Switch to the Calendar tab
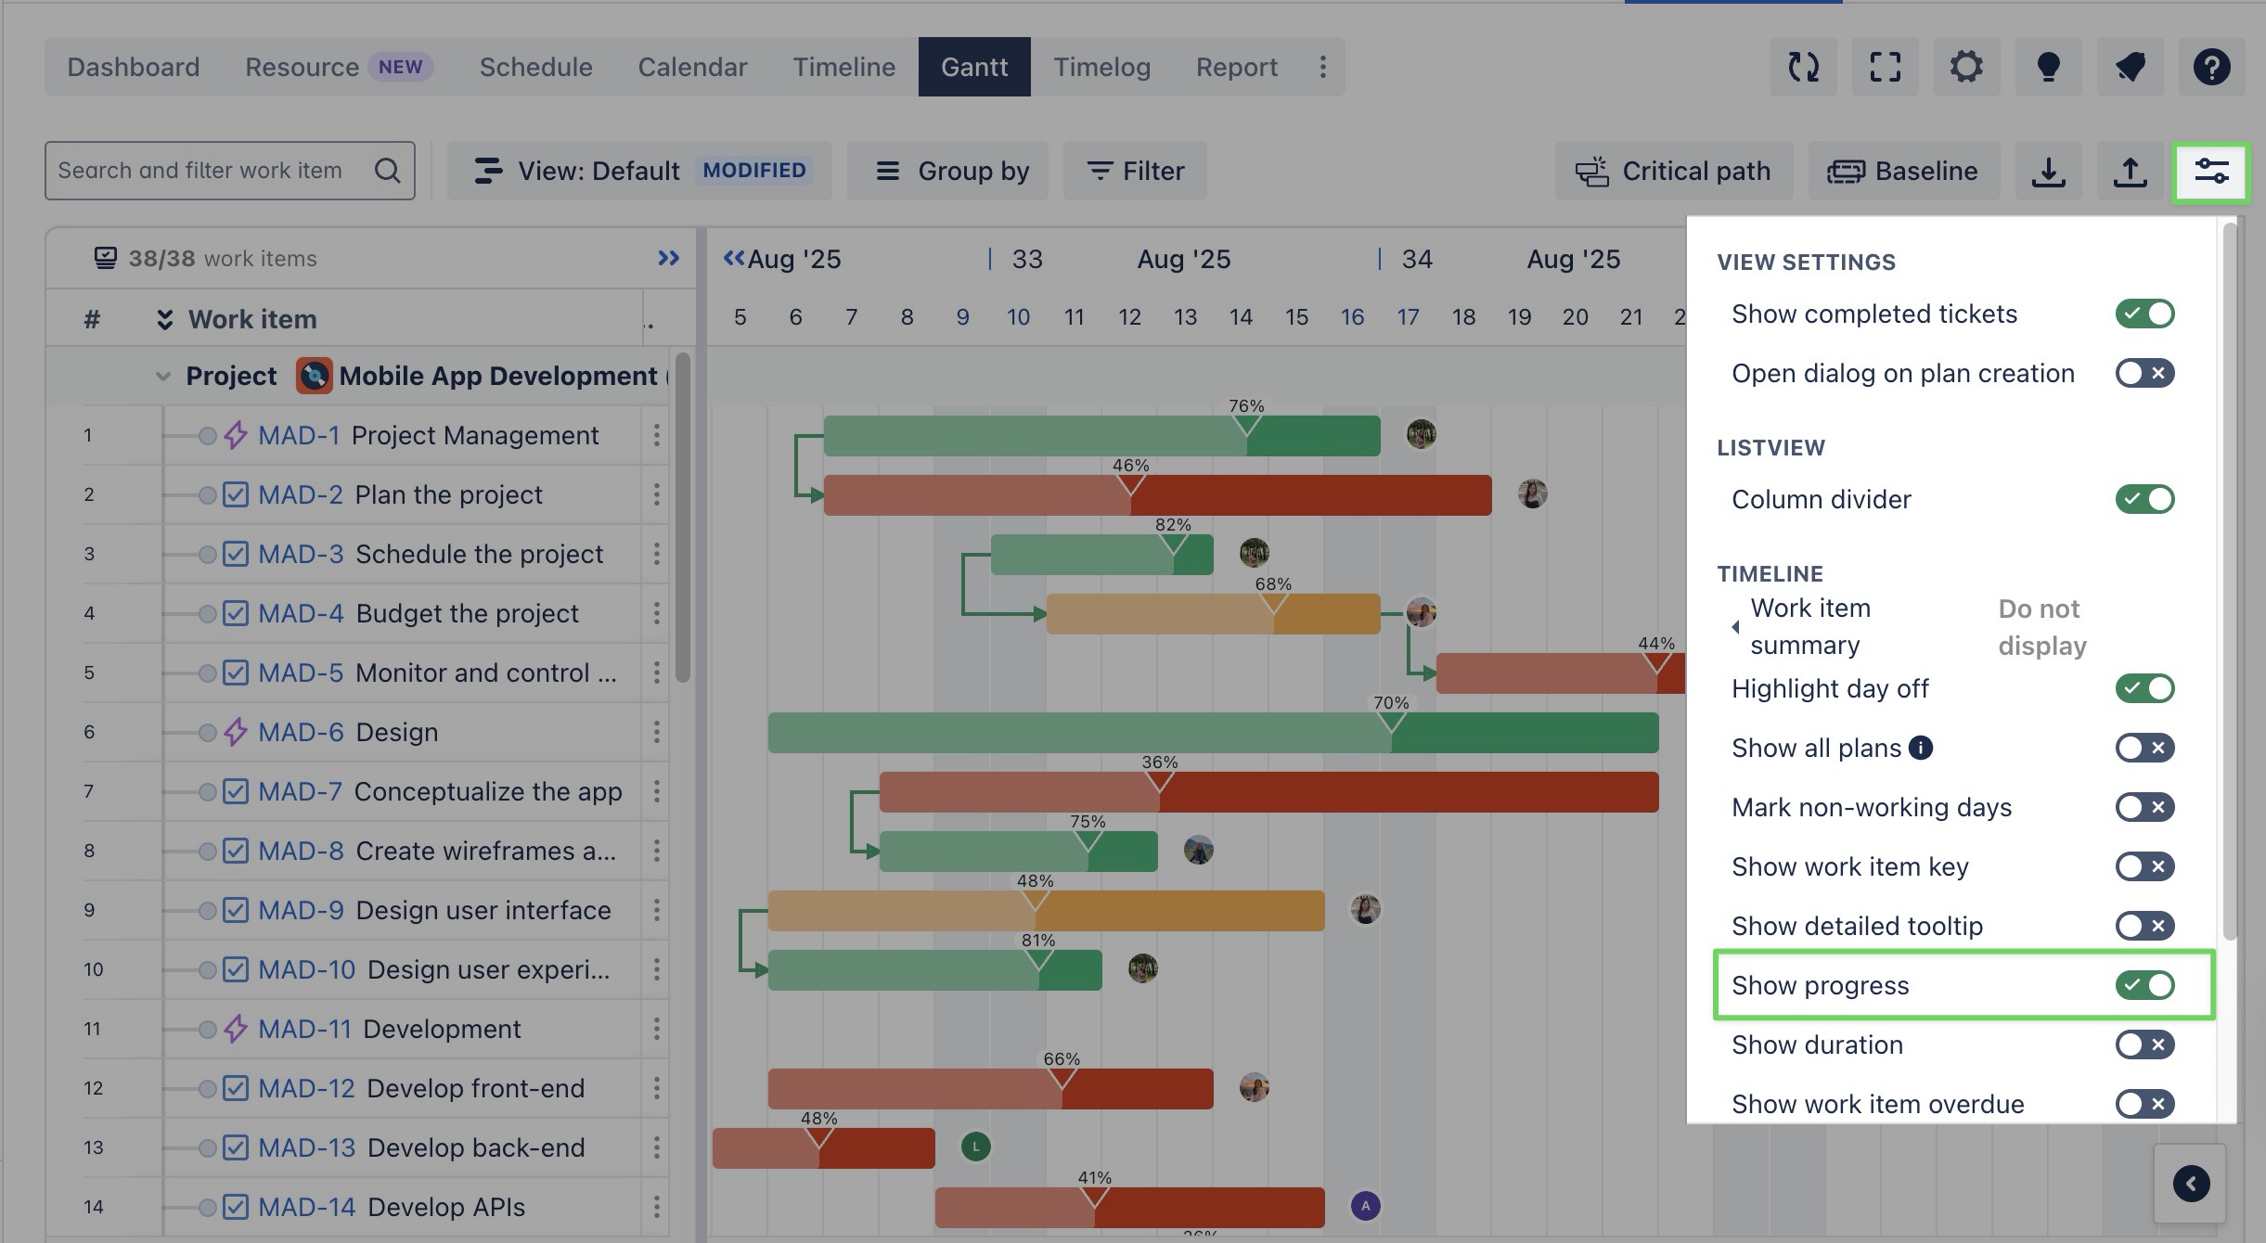2266x1243 pixels. click(692, 67)
